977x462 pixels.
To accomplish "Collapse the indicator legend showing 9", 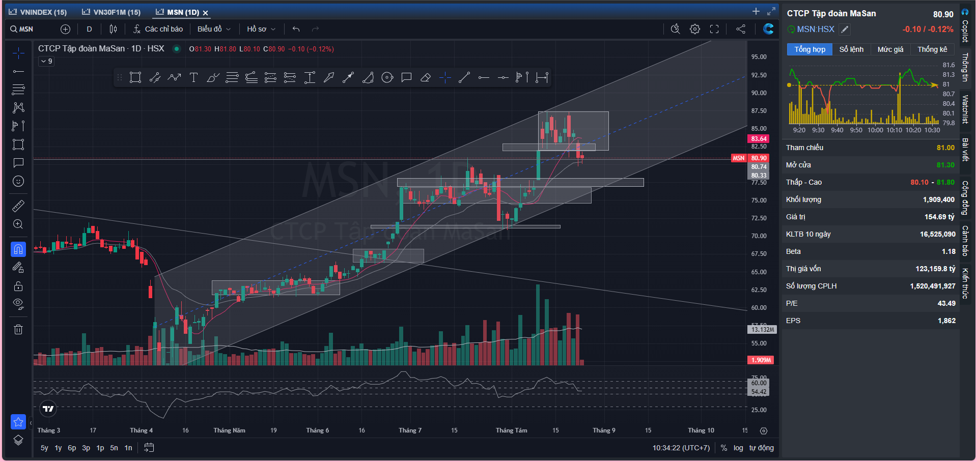I will (47, 62).
